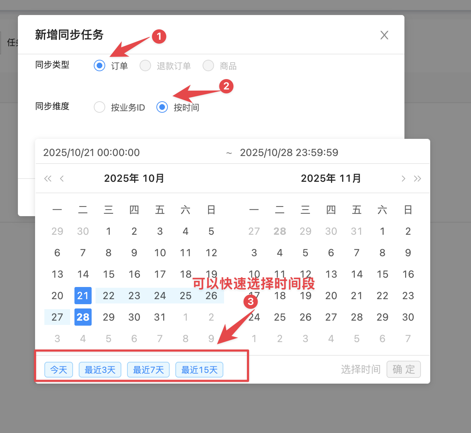Go to next month with right arrow

point(403,179)
